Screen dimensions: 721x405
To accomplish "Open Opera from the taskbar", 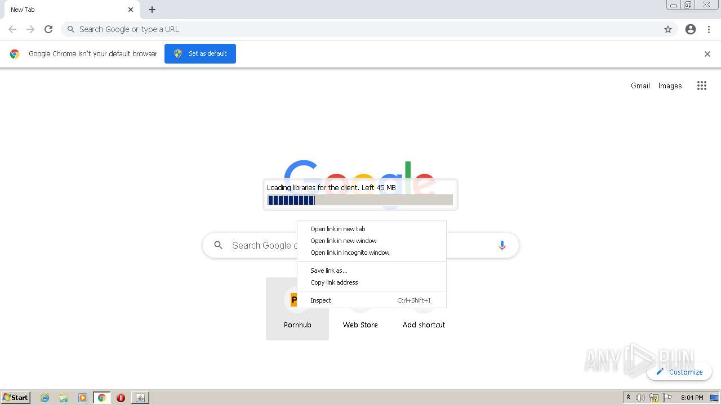I will pos(121,398).
